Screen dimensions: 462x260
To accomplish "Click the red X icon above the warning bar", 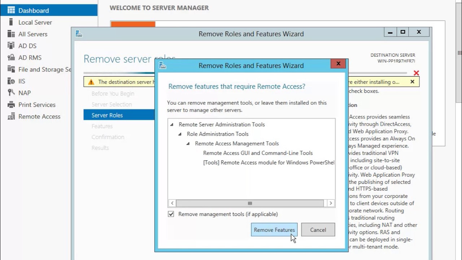I will click(x=416, y=73).
